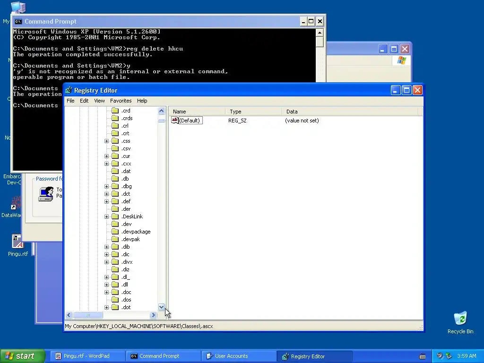Open the Pingu.rtf desktop file icon

(17, 242)
